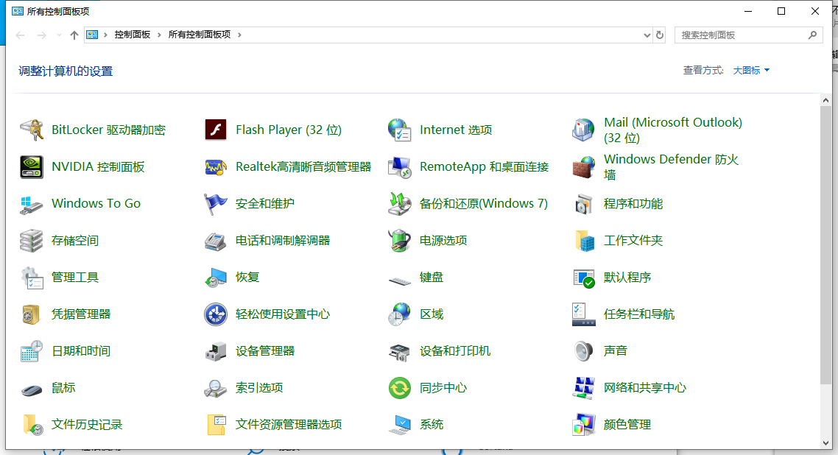Go up one level with up arrow
Screen dimensions: 838x455
coord(74,35)
